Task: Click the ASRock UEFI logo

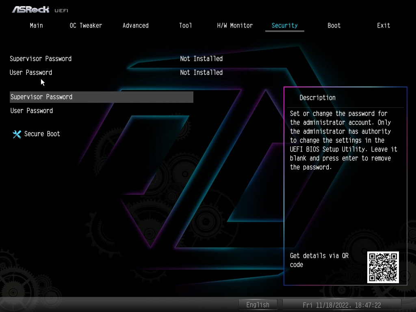Action: [x=40, y=10]
